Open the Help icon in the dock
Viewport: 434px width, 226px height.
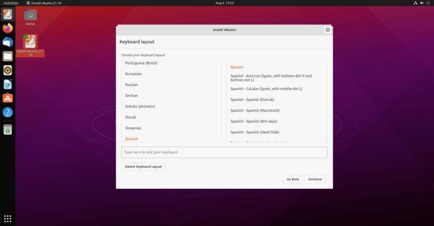click(x=7, y=112)
